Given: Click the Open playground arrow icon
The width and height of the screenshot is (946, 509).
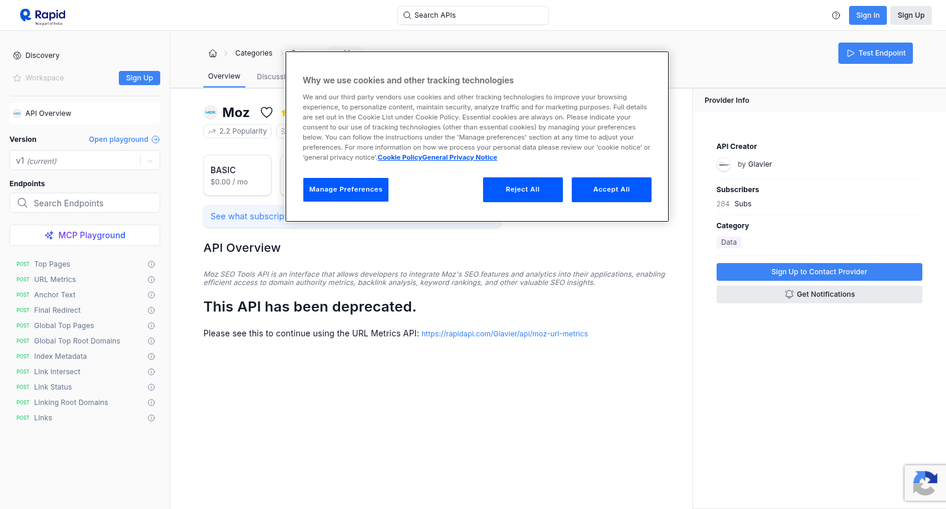Looking at the screenshot, I should point(155,140).
